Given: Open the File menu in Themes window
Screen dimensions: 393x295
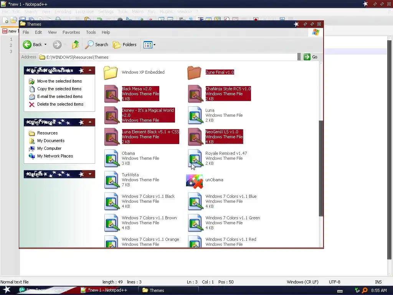Looking at the screenshot, I should (26, 32).
